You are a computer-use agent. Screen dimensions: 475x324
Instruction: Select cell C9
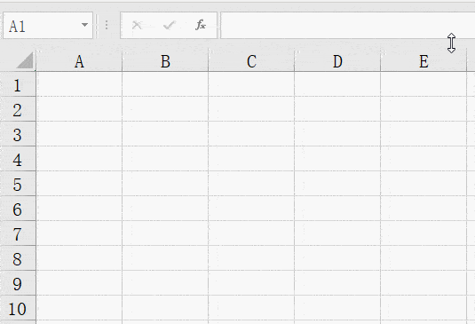tap(251, 283)
